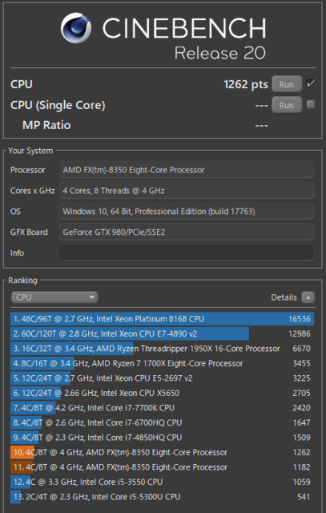Run the CPU Single Core benchmark
The width and height of the screenshot is (326, 513).
[x=287, y=105]
